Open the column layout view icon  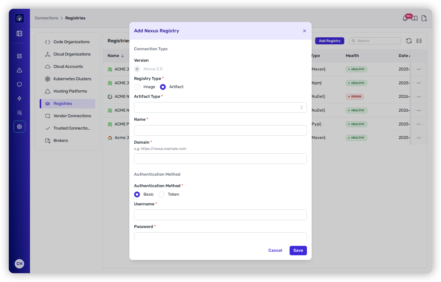[419, 41]
